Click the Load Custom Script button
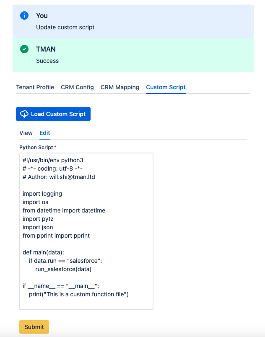The width and height of the screenshot is (265, 337). [53, 114]
